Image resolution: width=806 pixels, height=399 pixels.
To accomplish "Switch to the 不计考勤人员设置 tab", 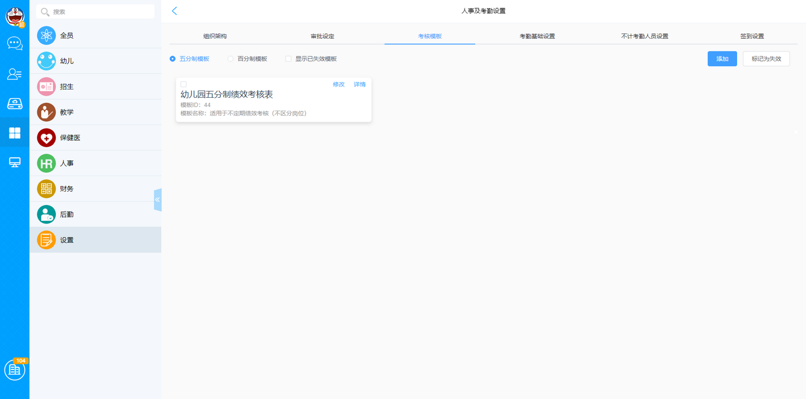I will click(645, 36).
